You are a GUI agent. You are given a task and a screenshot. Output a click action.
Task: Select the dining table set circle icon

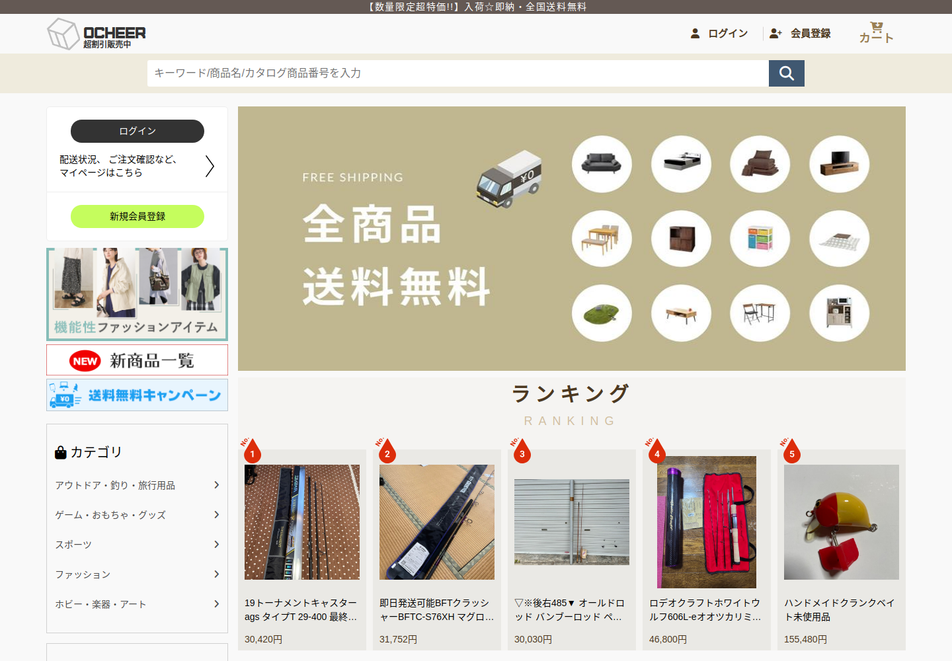(602, 239)
